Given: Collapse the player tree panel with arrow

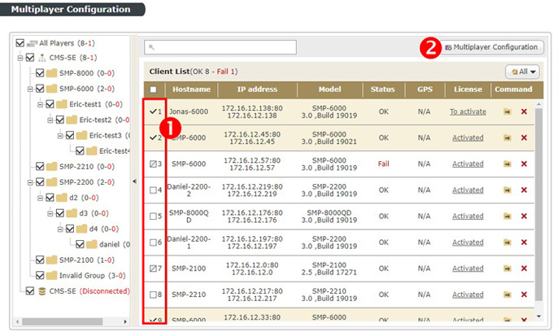Looking at the screenshot, I should tap(134, 181).
